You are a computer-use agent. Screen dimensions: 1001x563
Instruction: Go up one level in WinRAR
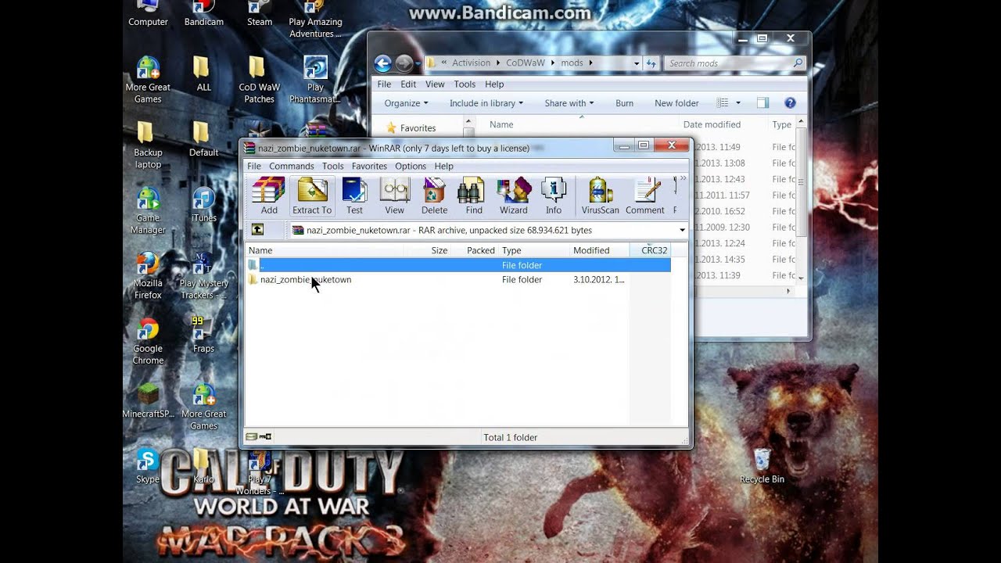coord(257,230)
